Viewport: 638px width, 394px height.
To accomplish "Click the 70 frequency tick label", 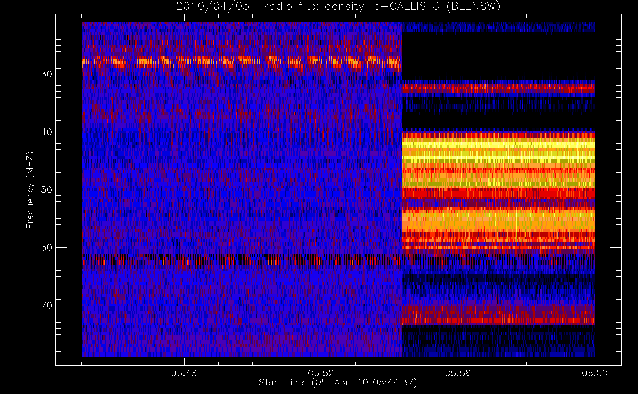I will (x=47, y=305).
